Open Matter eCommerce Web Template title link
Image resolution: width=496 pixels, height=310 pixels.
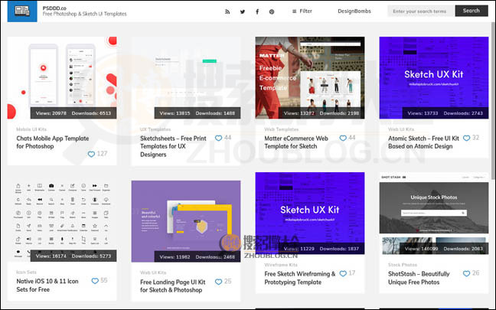click(x=299, y=142)
